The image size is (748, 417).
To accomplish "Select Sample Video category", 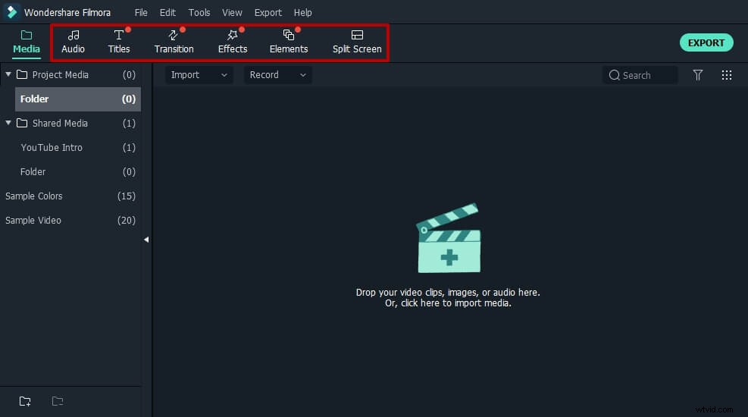I will 70,221.
